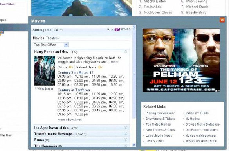Click the Burlingame, CA location dropdown arrow
The height and width of the screenshot is (151, 229).
click(x=61, y=30)
